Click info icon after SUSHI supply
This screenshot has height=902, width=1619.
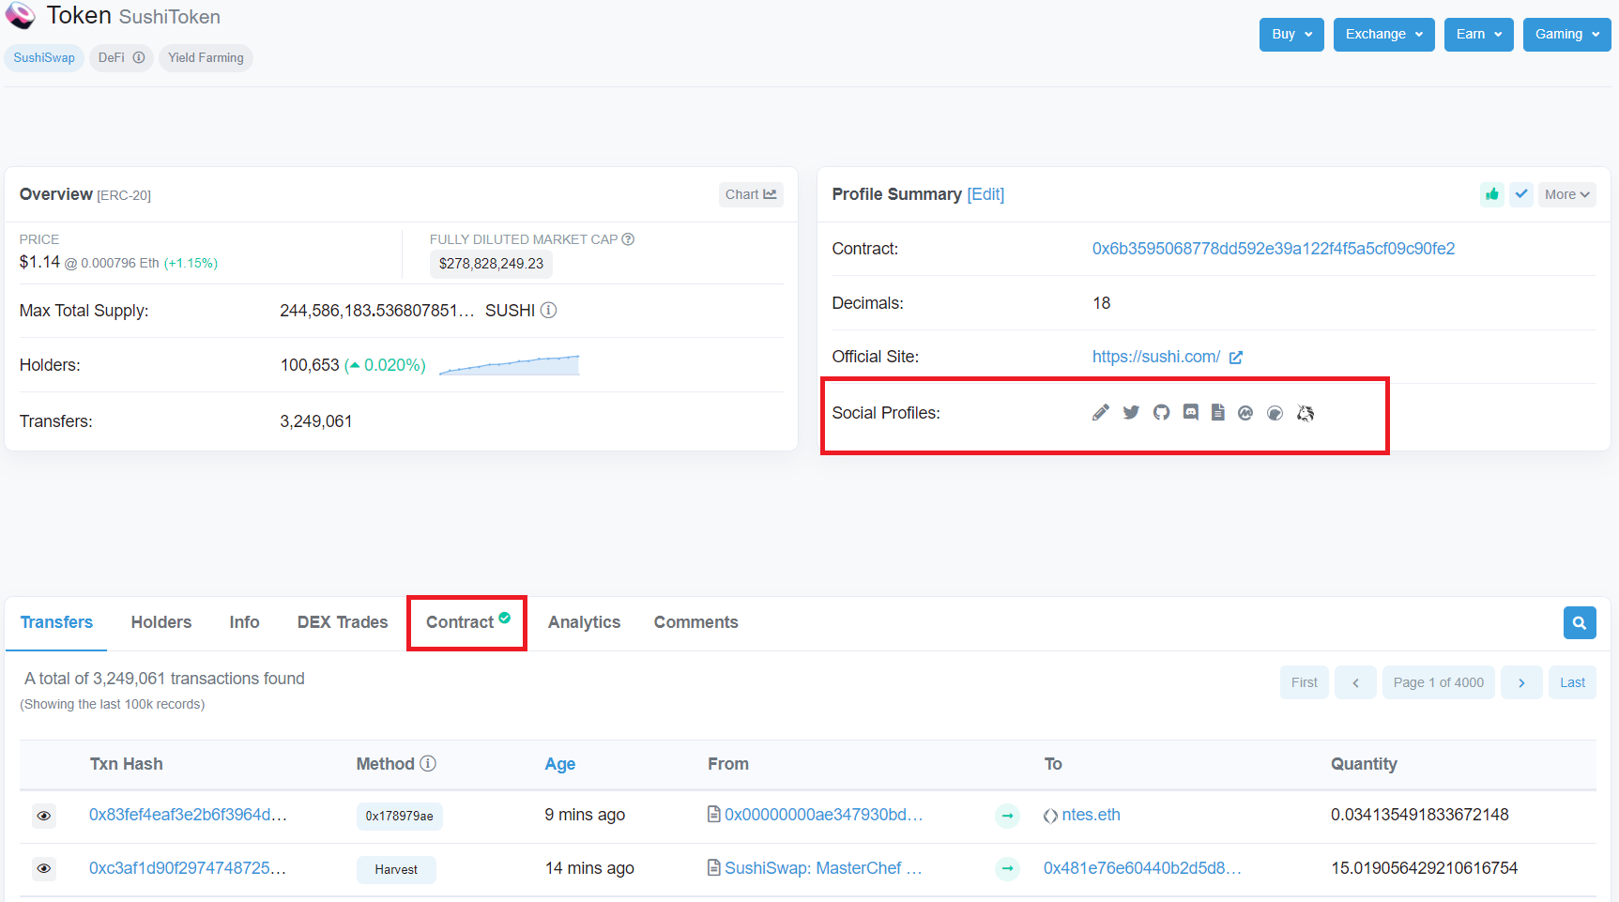(549, 310)
